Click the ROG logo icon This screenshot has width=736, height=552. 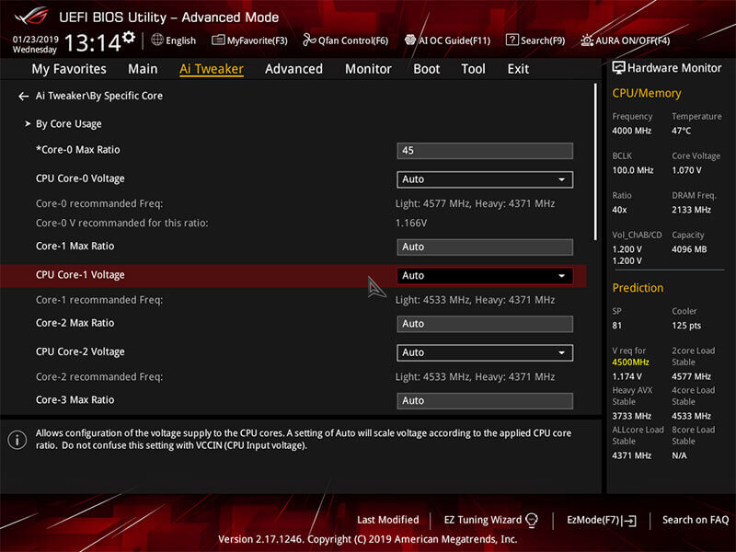pos(31,17)
